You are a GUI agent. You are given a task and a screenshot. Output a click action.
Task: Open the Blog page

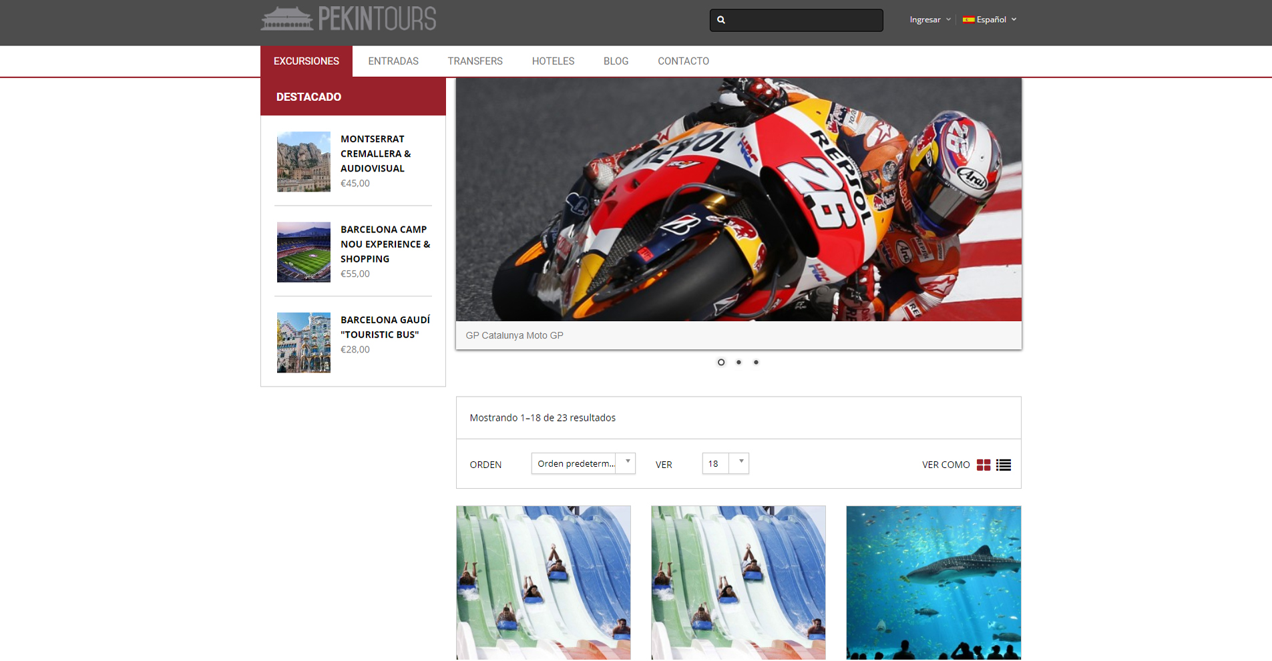point(616,61)
